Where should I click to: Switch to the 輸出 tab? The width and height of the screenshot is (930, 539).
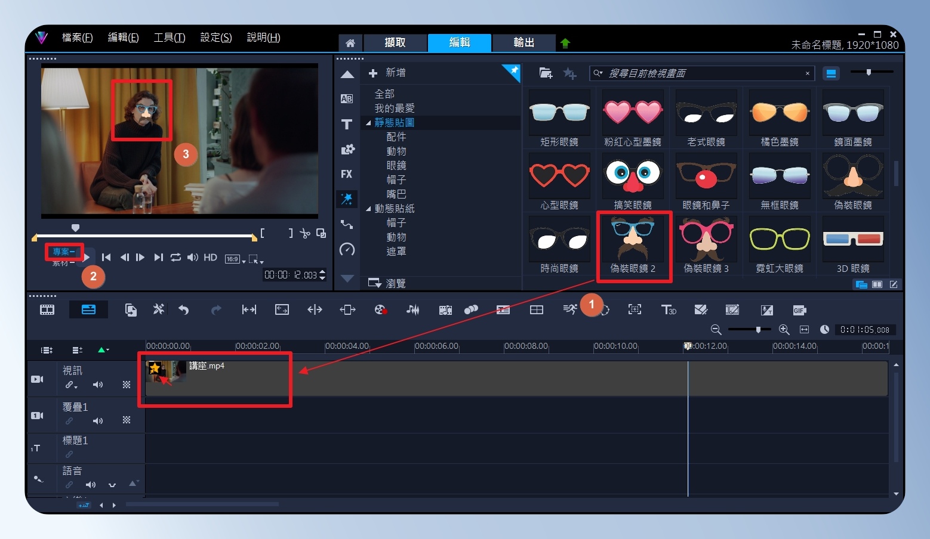point(523,42)
